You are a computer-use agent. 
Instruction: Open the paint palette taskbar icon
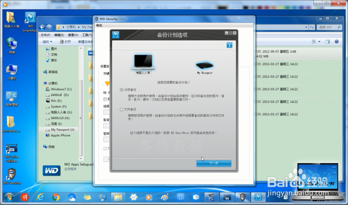point(165,197)
